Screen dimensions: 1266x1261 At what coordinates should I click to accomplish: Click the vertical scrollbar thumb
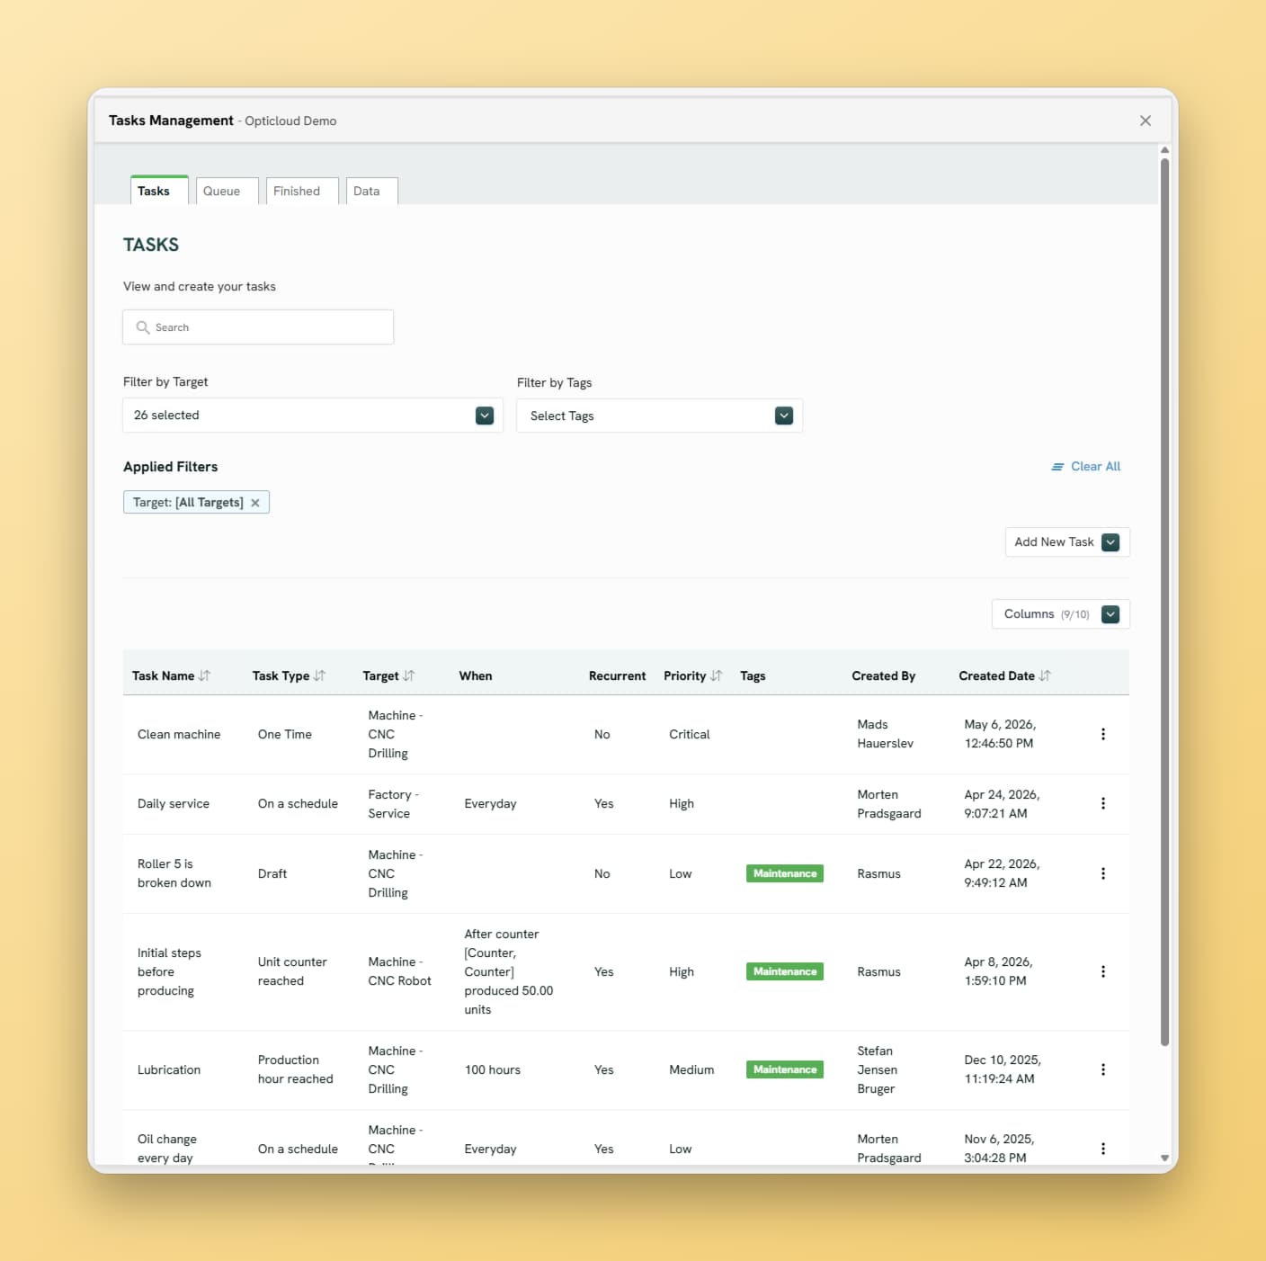click(x=1164, y=602)
